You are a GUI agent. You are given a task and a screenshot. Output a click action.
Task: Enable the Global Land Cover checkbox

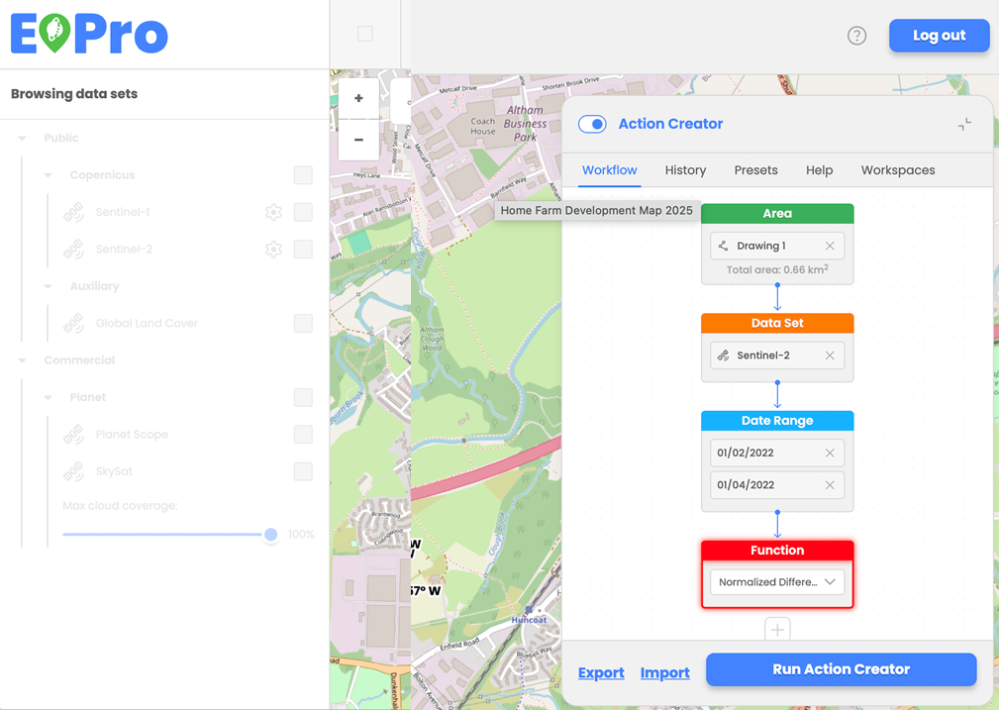click(x=303, y=323)
